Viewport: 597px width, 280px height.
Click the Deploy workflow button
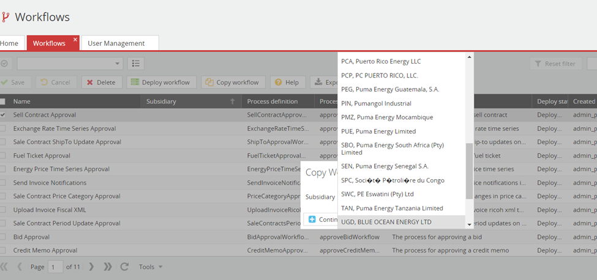coord(160,82)
